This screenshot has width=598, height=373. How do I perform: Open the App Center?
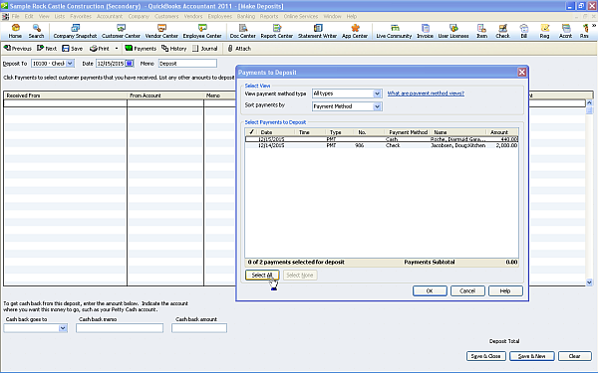pyautogui.click(x=355, y=31)
